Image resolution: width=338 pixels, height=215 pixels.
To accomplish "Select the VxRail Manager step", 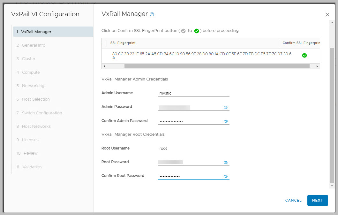I will (36, 32).
